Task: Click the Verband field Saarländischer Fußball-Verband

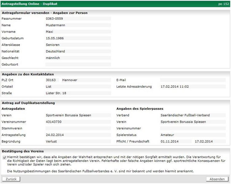Action: point(193,115)
